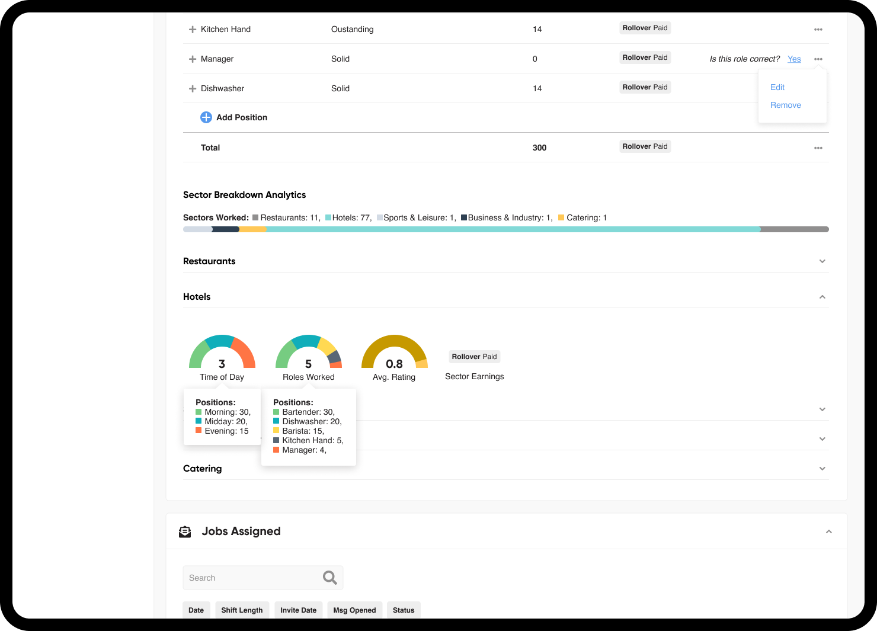This screenshot has width=877, height=631.
Task: Click the Total row Rollover Paid badge
Action: (x=645, y=146)
